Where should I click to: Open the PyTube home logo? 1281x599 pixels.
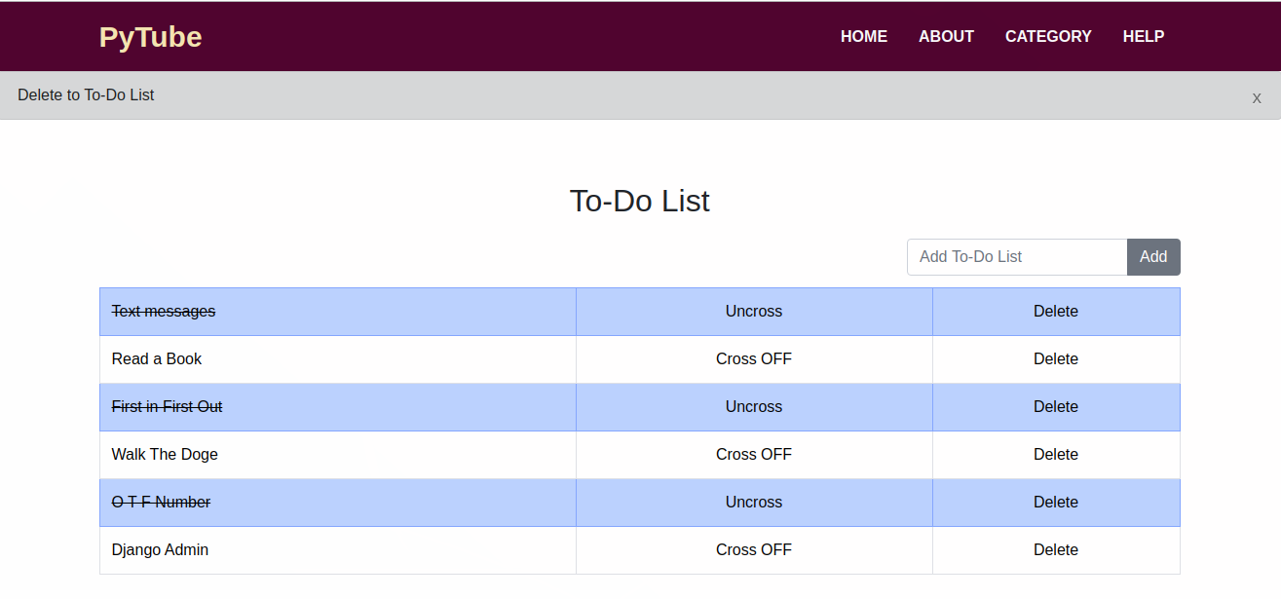(149, 36)
